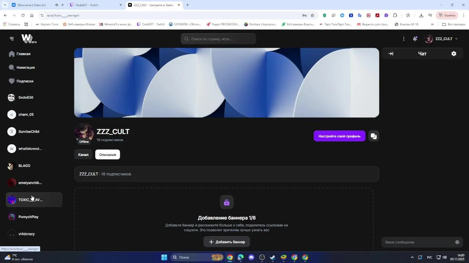
Task: Click the purple banner placeholder icon
Action: pyautogui.click(x=226, y=202)
